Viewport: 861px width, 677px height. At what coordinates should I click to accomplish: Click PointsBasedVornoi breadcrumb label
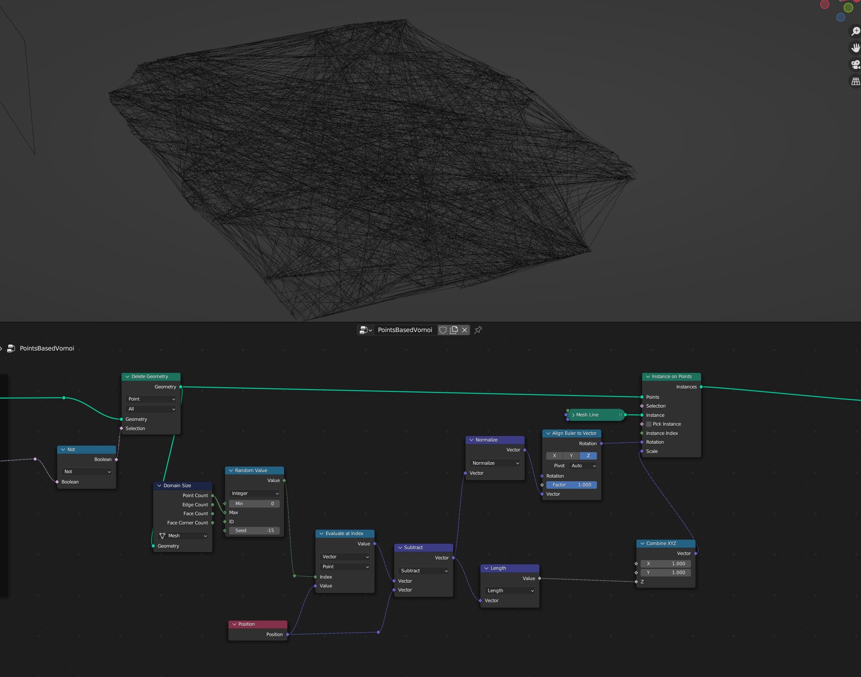(47, 348)
